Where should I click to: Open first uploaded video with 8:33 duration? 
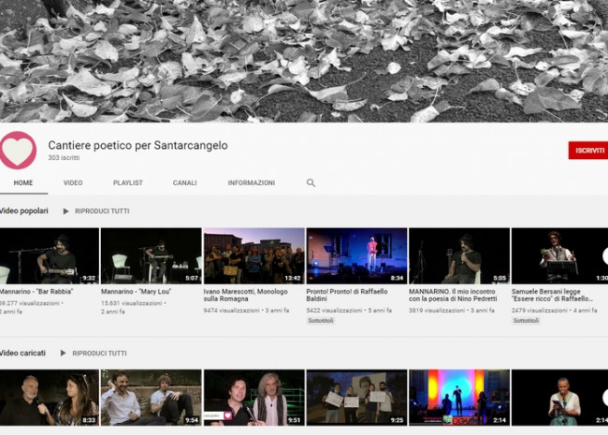click(x=49, y=398)
